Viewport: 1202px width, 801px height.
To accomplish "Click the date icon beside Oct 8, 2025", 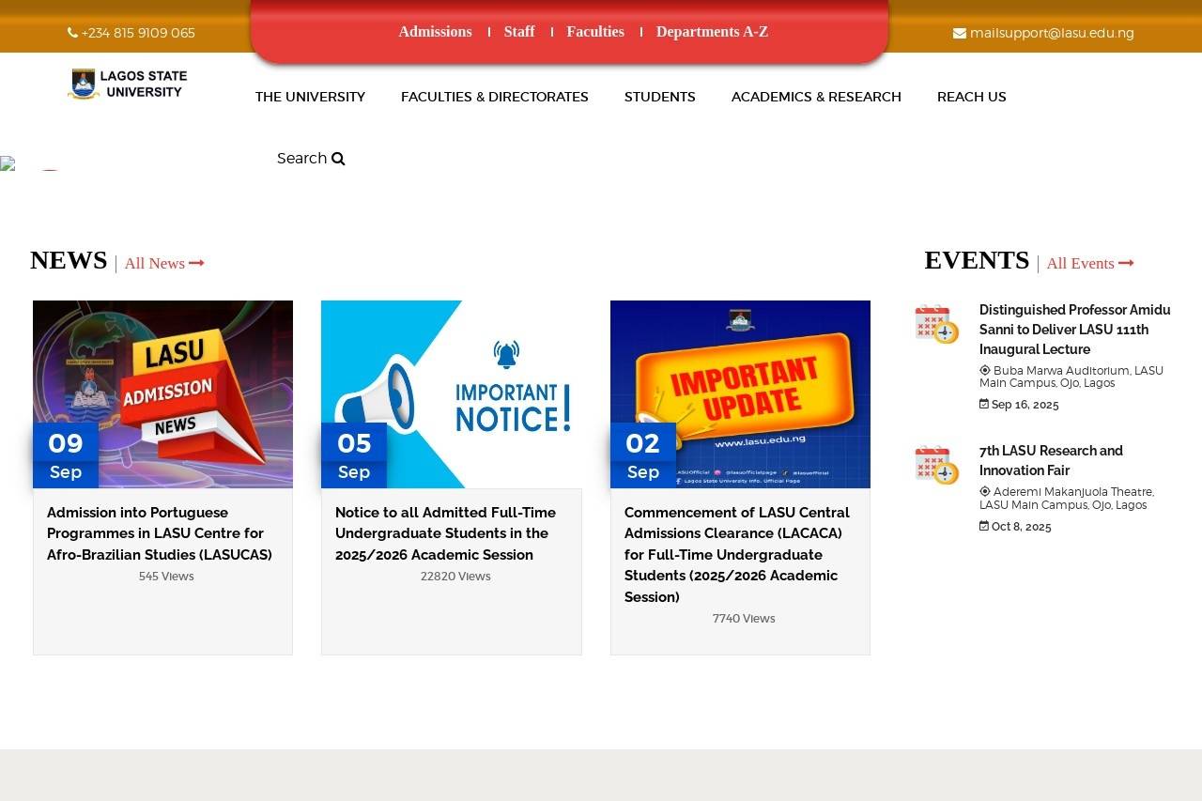I will (984, 527).
